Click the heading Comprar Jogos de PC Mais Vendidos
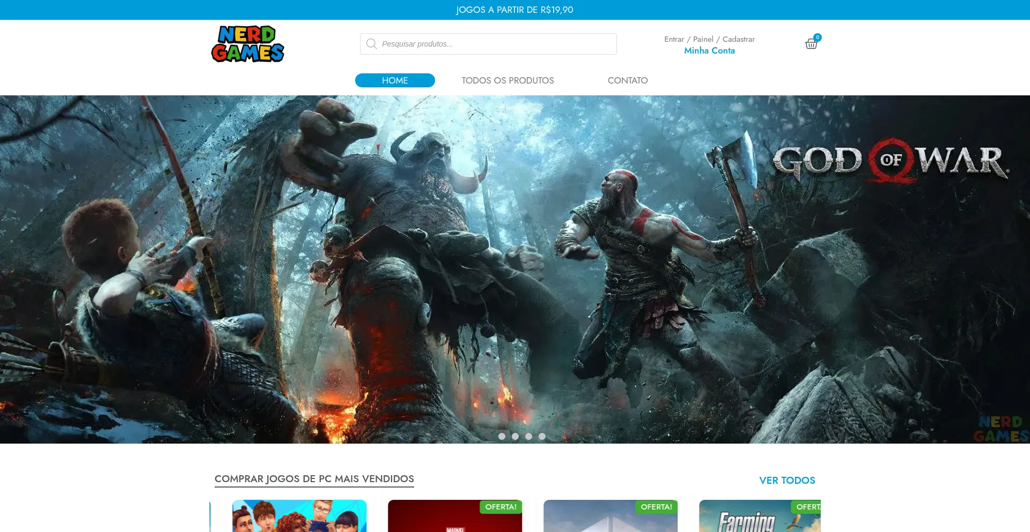 pos(314,479)
